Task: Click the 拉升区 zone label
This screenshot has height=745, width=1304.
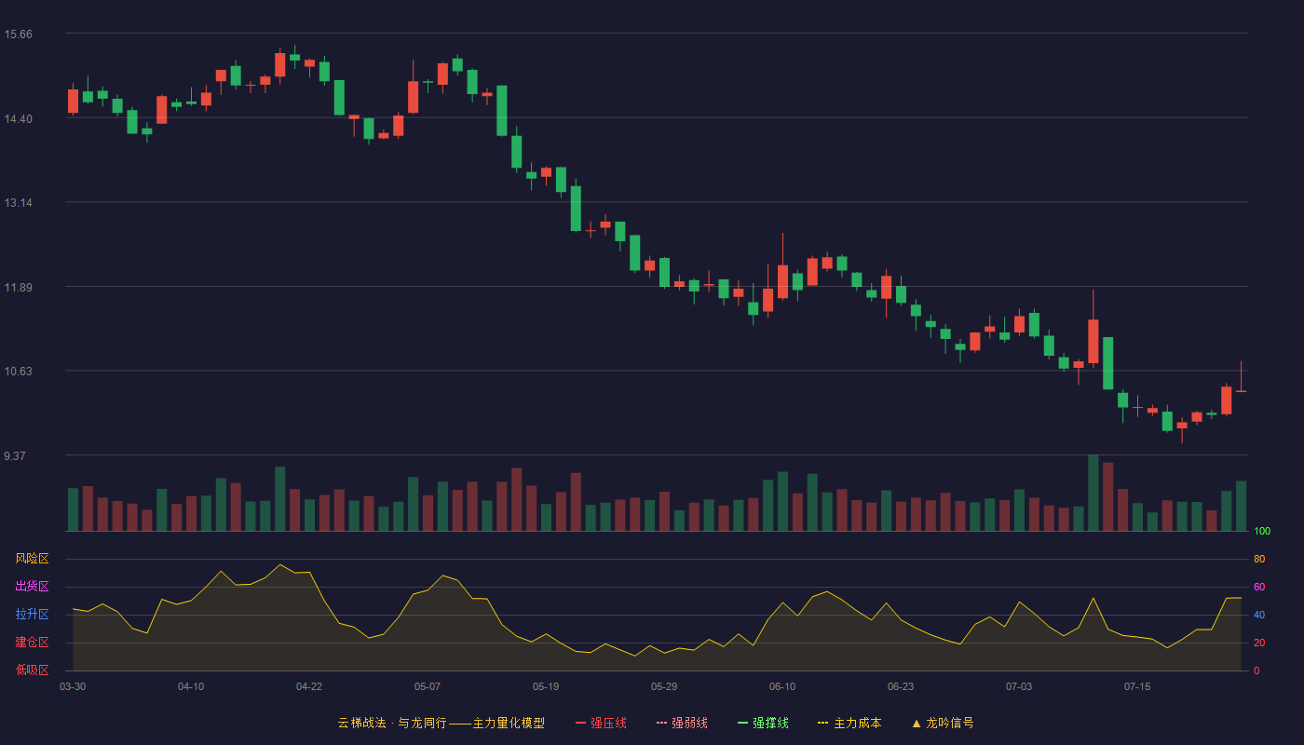Action: [32, 615]
